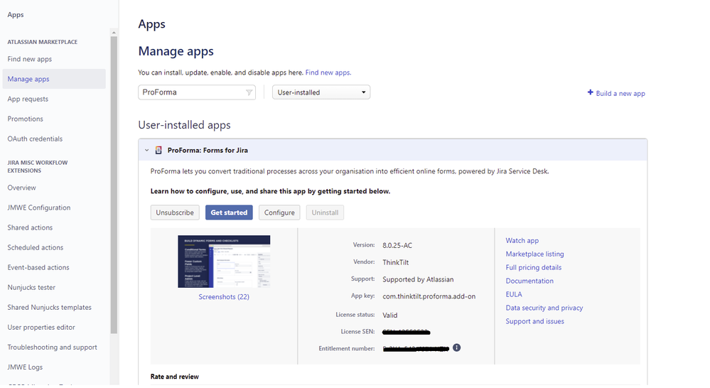The width and height of the screenshot is (710, 388).
Task: Click the plus icon beside Build a new app
Action: (590, 92)
